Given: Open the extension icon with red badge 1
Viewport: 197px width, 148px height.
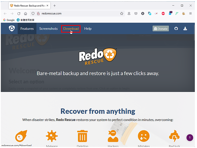Looking at the screenshot, I should 170,13.
